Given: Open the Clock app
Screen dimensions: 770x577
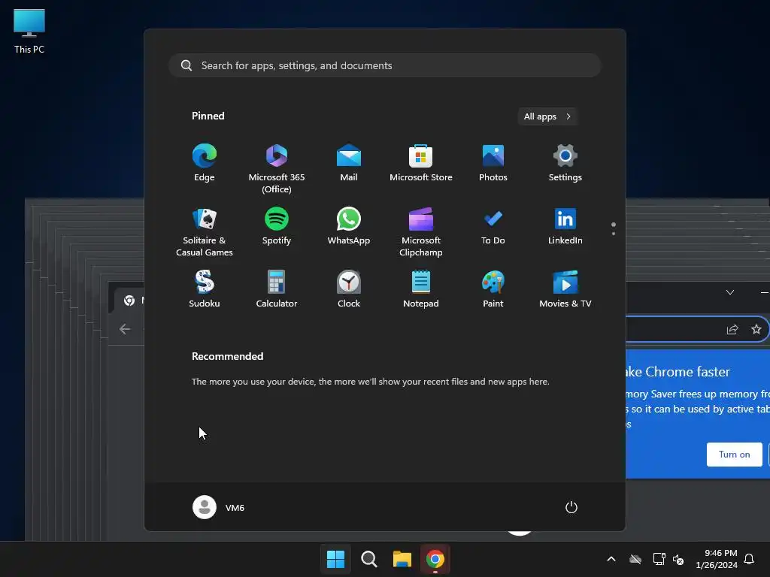Looking at the screenshot, I should click(349, 289).
